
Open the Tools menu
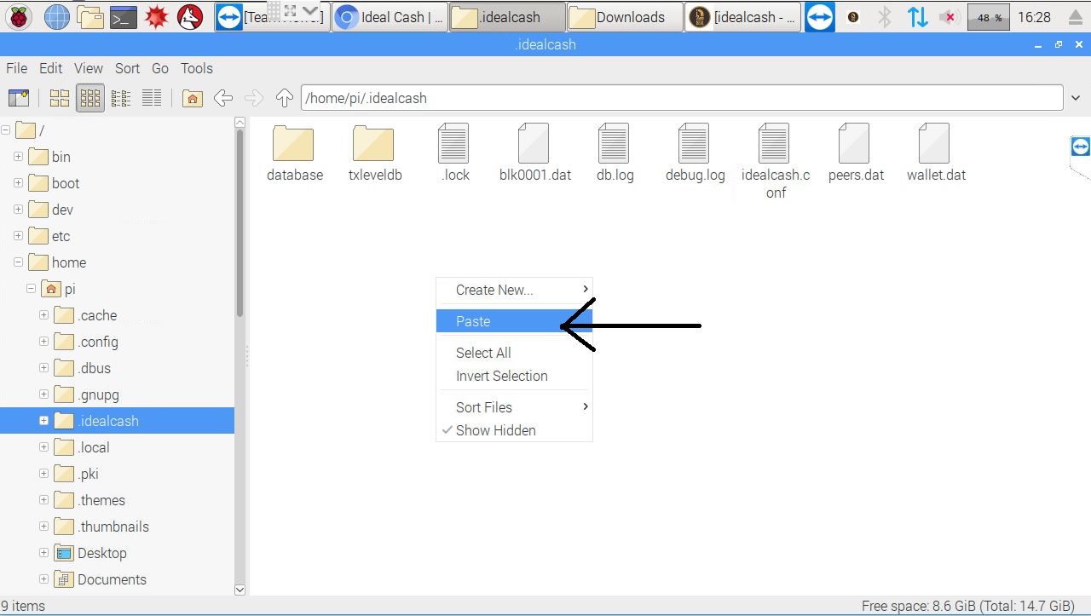point(196,68)
